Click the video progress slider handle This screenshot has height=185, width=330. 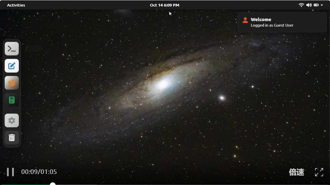click(53, 184)
